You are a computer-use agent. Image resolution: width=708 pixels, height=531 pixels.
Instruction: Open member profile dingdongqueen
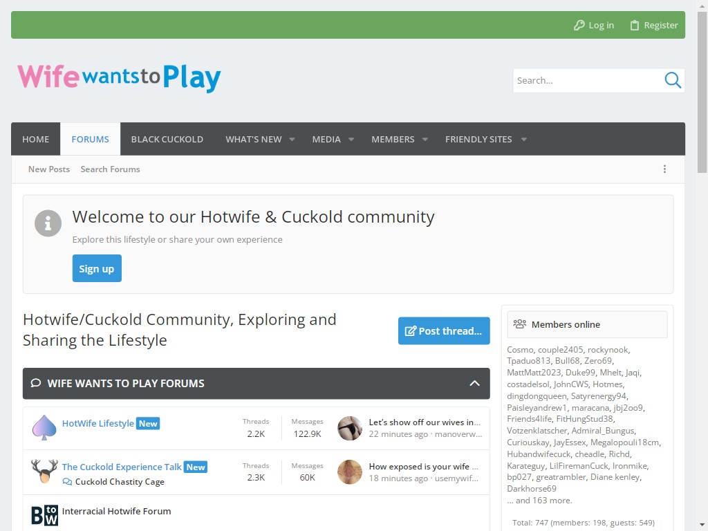pos(537,396)
